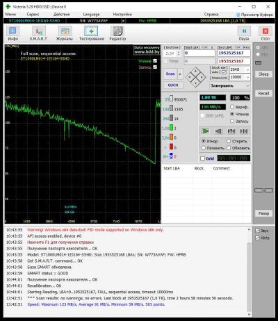
Task: Open the timeout 10000 ms dropdown
Action: (x=247, y=77)
